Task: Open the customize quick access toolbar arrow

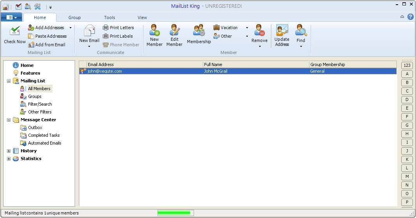Action: [x=51, y=7]
